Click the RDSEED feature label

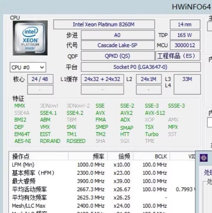click(76, 141)
